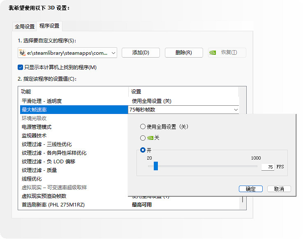Open the program selection dropdown
The height and width of the screenshot is (239, 303).
pyautogui.click(x=67, y=53)
